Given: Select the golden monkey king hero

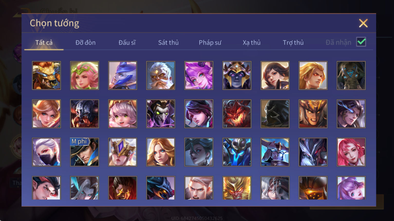Looking at the screenshot, I should [237, 188].
